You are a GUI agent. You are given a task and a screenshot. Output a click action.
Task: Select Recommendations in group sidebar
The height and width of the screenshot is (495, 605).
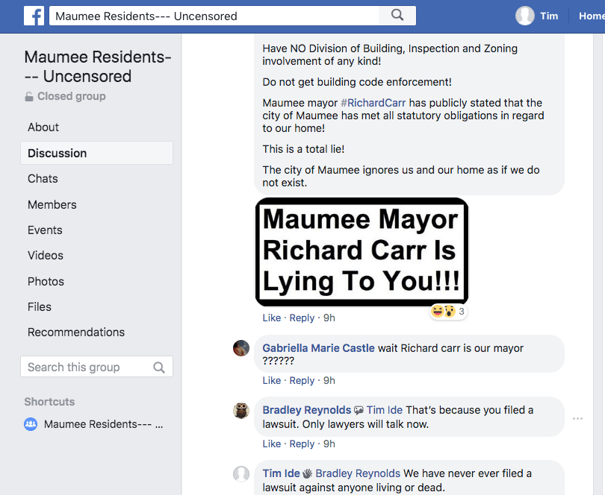click(x=76, y=332)
